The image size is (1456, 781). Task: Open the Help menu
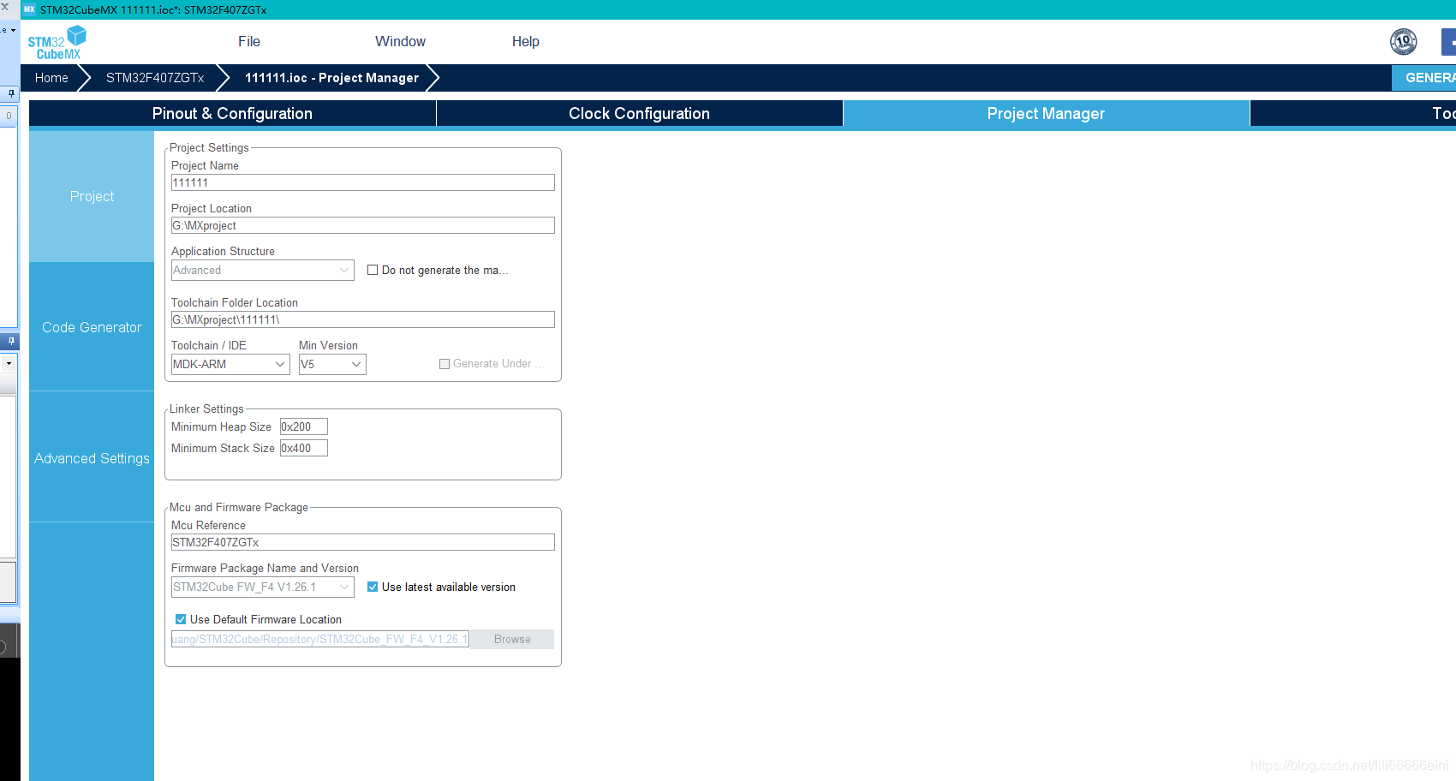click(x=526, y=41)
